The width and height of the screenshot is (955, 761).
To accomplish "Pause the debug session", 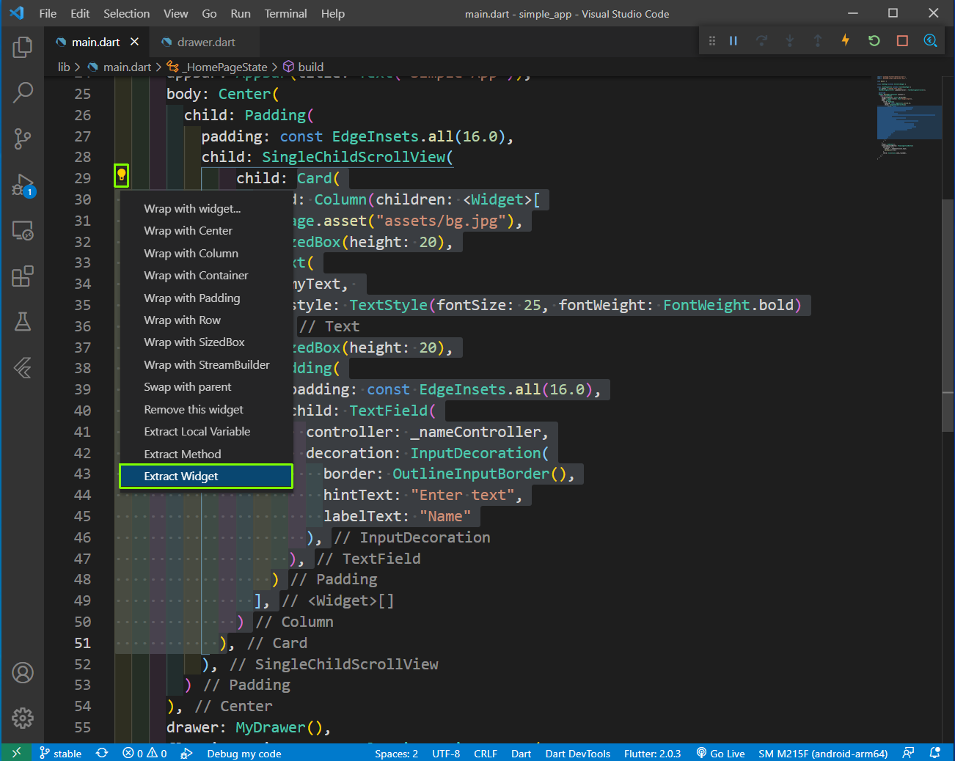I will [733, 41].
